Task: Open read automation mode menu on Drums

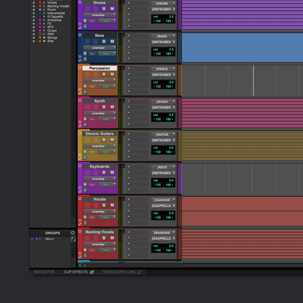Action: click(x=107, y=21)
